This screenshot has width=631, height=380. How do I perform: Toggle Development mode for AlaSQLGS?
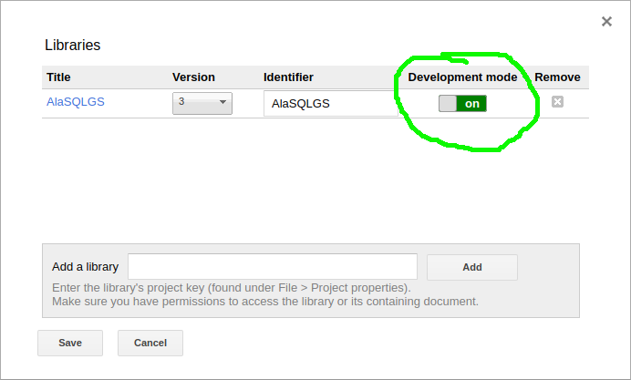pyautogui.click(x=462, y=103)
